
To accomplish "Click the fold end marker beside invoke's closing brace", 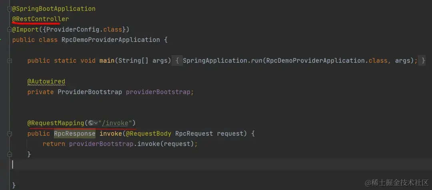I will pos(10,154).
